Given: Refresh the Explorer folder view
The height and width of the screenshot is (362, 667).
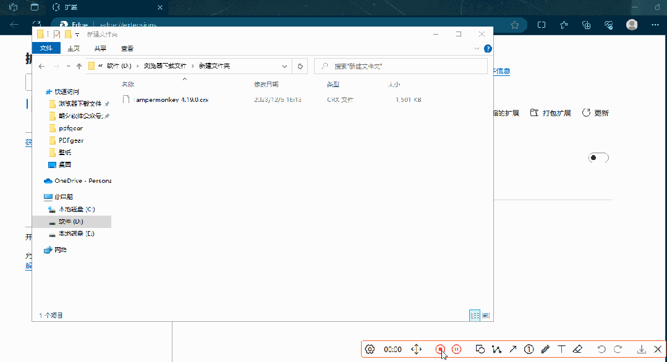Looking at the screenshot, I should [300, 66].
